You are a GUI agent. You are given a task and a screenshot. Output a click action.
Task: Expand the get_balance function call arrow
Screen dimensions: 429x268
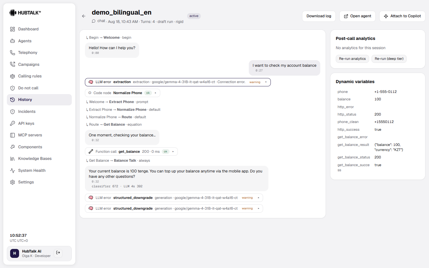click(x=173, y=152)
